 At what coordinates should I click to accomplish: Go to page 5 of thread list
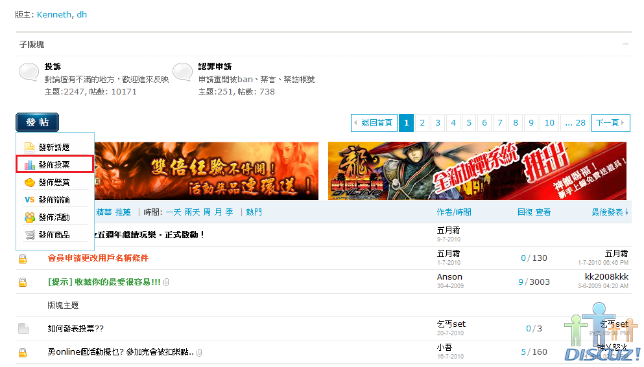click(x=469, y=122)
